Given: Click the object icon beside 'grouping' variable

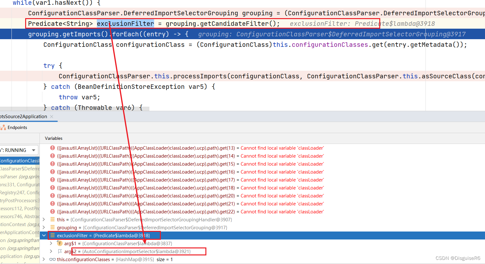Looking at the screenshot, I should (53, 227).
